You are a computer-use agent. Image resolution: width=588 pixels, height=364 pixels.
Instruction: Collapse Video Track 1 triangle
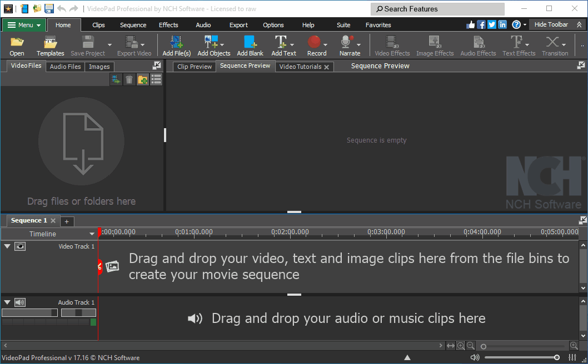click(7, 246)
